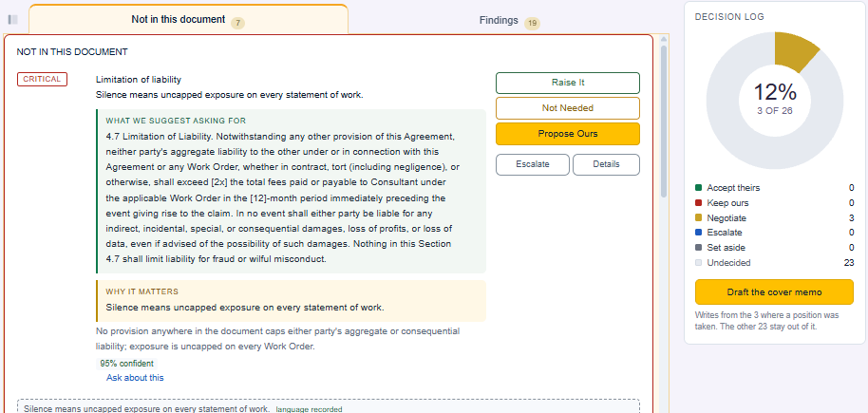Click the Undecided count 23
Screen dimensions: 868x413
(x=849, y=262)
